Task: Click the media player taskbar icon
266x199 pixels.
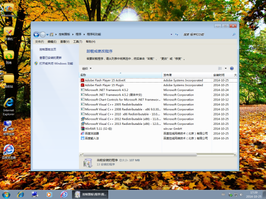Action: tap(49, 195)
